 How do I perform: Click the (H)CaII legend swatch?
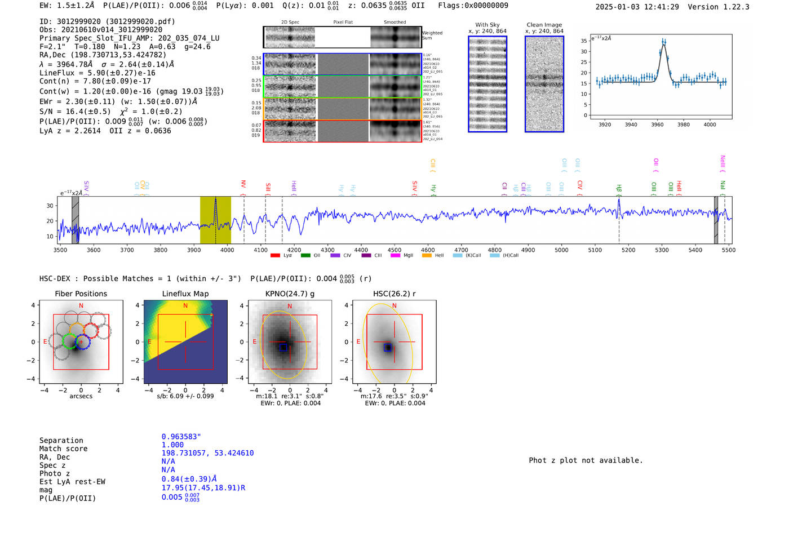point(495,255)
